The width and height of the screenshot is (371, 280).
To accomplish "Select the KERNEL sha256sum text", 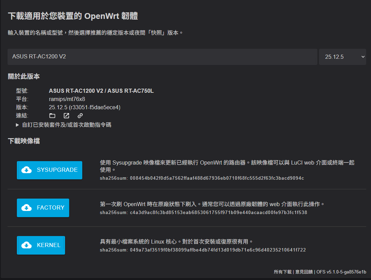I will (203, 250).
